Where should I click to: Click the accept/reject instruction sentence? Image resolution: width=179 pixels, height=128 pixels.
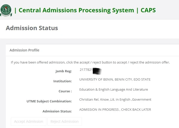pyautogui.click(x=90, y=62)
